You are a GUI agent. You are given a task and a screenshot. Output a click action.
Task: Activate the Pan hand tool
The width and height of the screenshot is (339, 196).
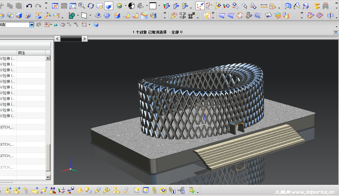click(99, 6)
